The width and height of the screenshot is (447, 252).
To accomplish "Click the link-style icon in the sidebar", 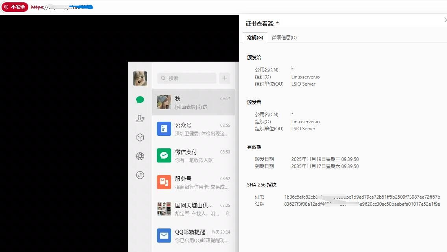I will point(140,175).
